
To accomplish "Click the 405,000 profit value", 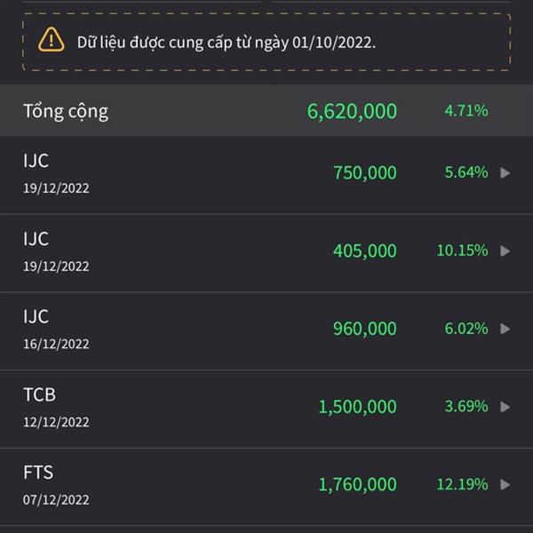I will (x=365, y=251).
